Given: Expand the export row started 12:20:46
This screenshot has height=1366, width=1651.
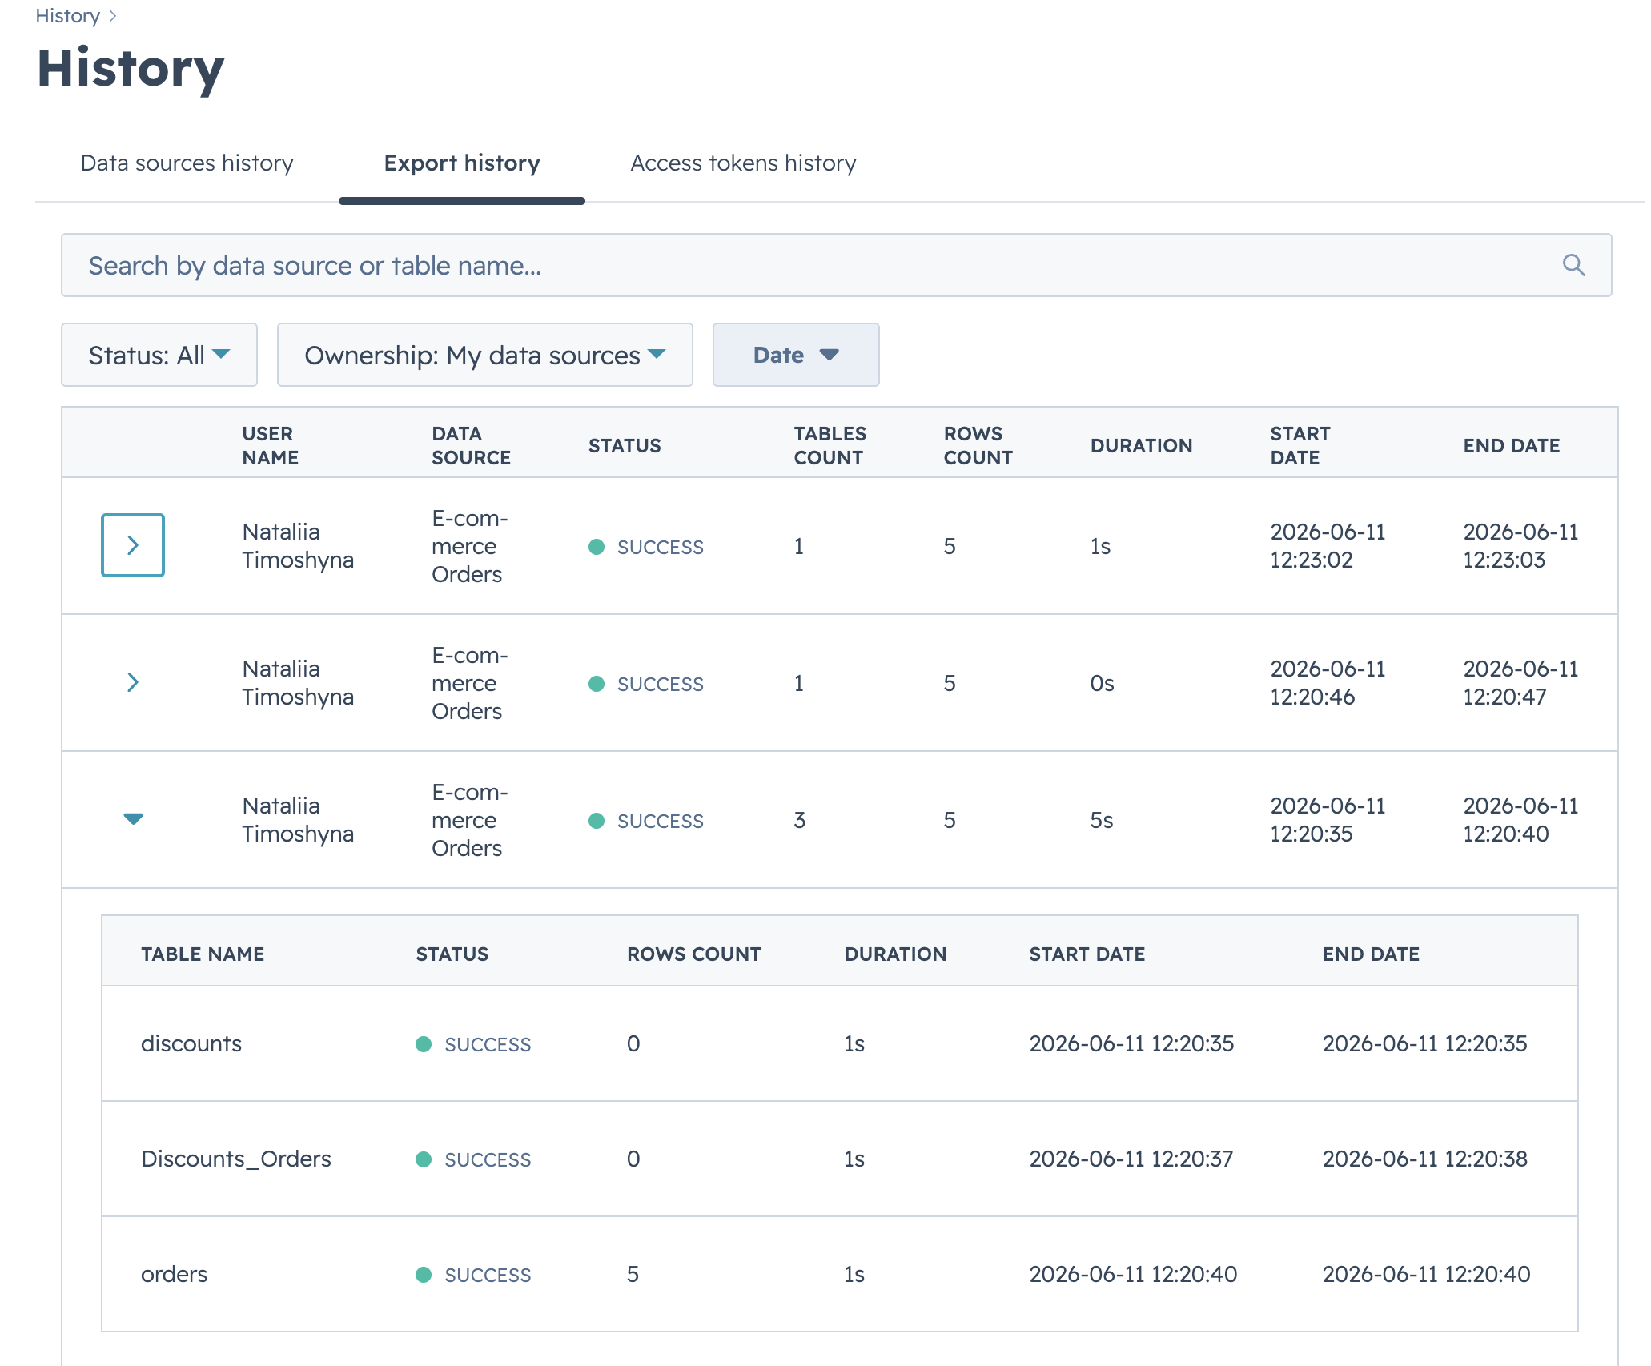Looking at the screenshot, I should pos(133,682).
